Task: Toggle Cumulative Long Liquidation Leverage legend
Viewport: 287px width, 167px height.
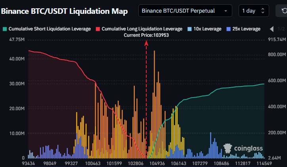Action: (139, 29)
